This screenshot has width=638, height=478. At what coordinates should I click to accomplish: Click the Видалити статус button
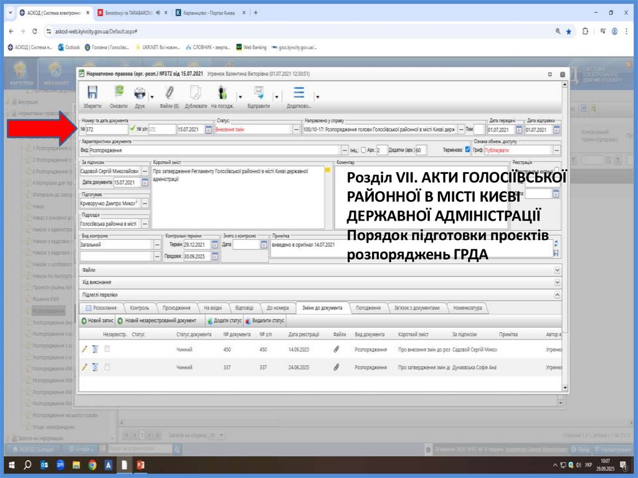265,320
